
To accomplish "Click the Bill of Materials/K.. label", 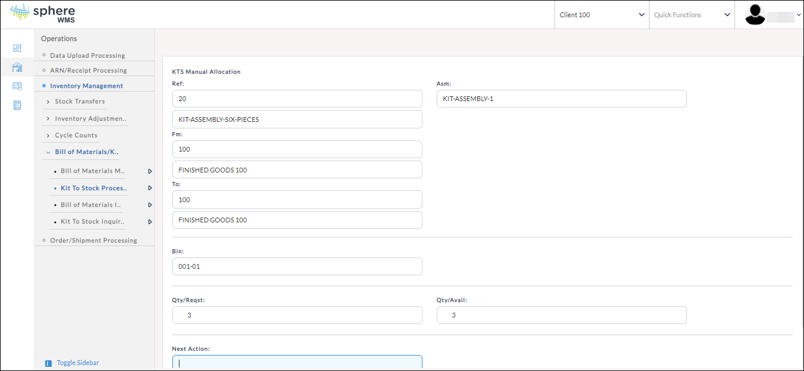I will click(87, 152).
